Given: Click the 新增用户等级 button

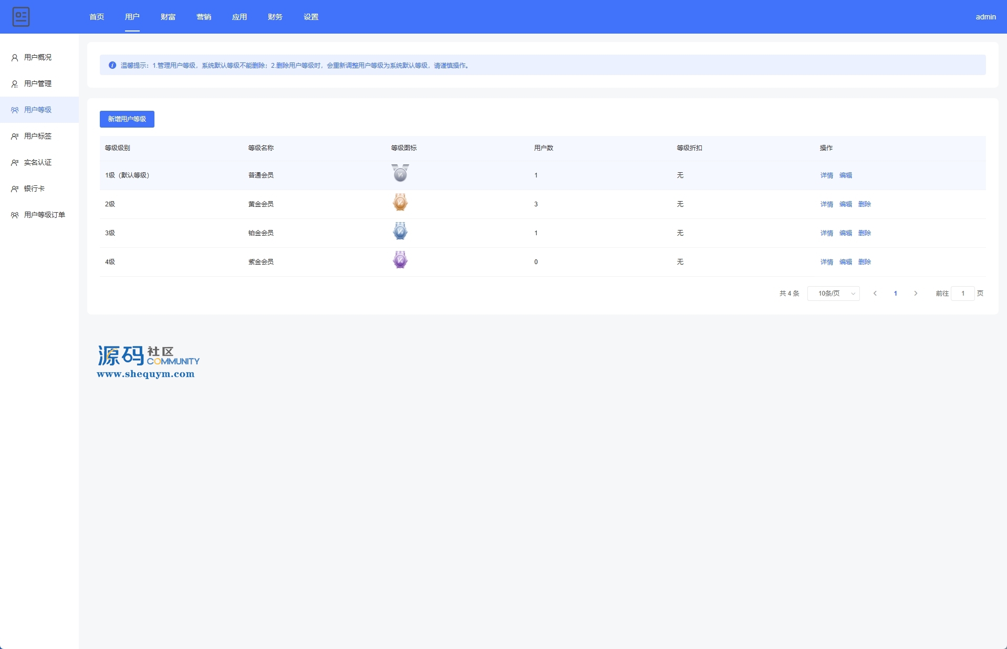Looking at the screenshot, I should (x=127, y=119).
